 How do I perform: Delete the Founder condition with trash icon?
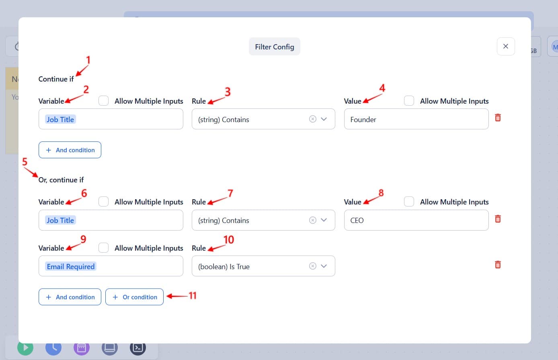(498, 118)
